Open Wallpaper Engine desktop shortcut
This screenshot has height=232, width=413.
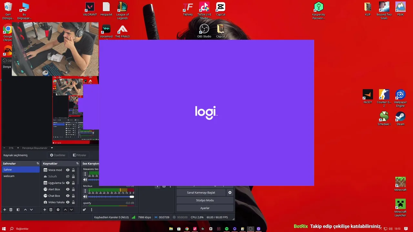click(x=400, y=99)
